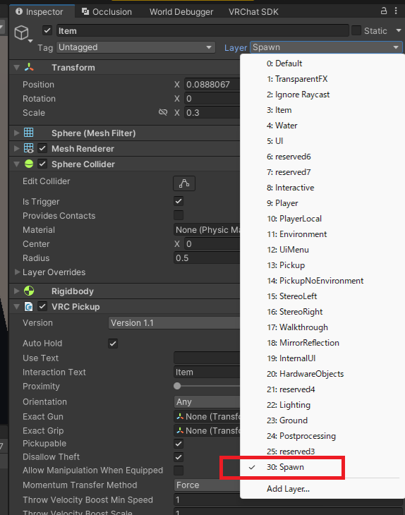Close the Layer Spawn dropdown
The image size is (405, 515).
326,47
